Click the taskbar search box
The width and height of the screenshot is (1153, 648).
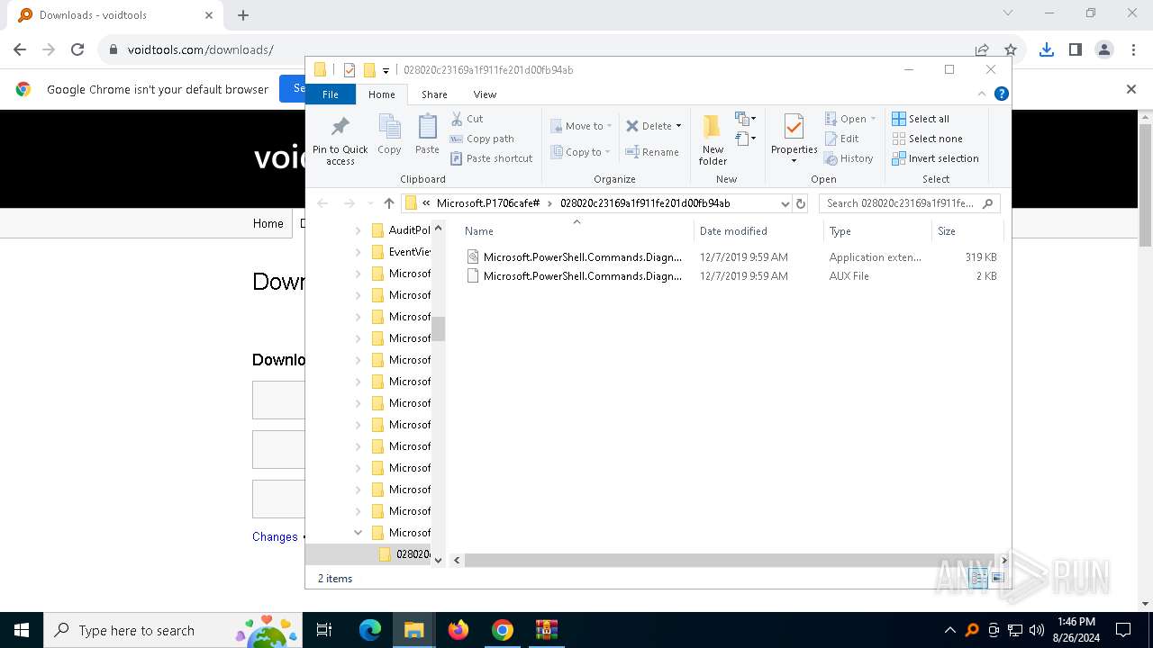pyautogui.click(x=173, y=630)
